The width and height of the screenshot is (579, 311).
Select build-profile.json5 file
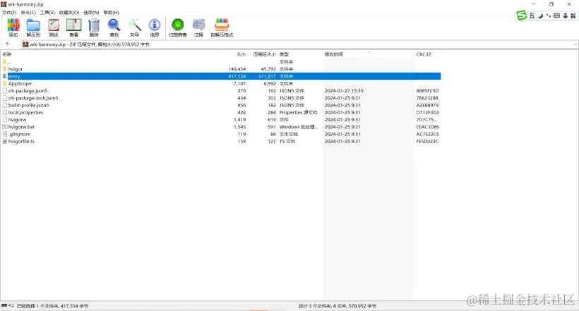coord(28,105)
